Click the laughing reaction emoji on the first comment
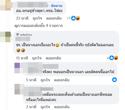The image size is (125, 110). point(78,18)
